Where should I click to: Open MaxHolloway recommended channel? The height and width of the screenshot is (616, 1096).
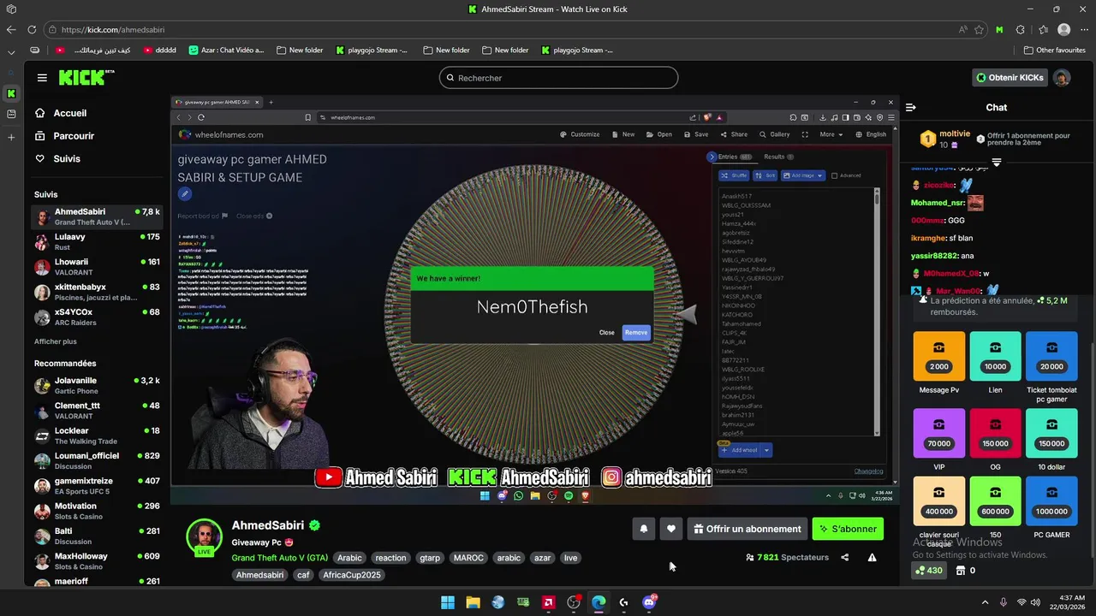(x=97, y=560)
